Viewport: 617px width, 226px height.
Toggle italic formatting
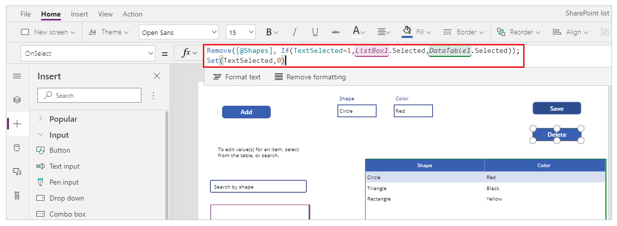(294, 32)
